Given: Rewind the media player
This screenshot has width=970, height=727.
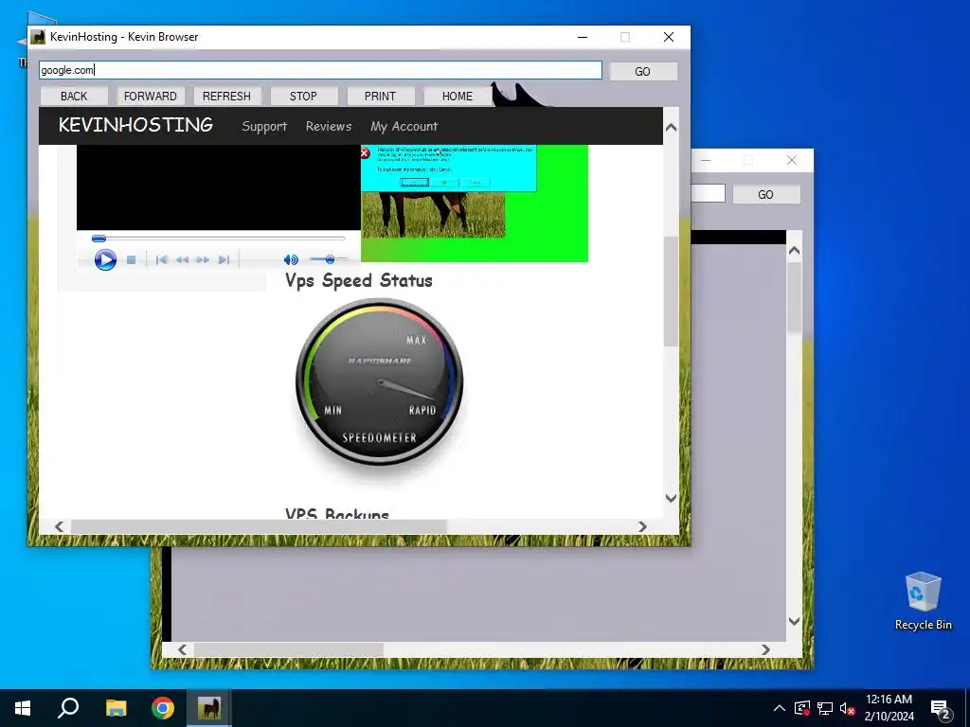Looking at the screenshot, I should [x=182, y=260].
